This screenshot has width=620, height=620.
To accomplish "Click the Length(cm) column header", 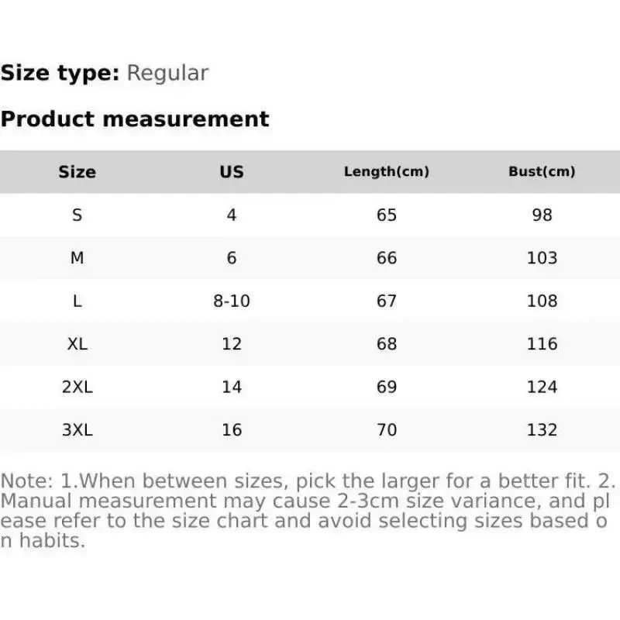I will [x=386, y=172].
